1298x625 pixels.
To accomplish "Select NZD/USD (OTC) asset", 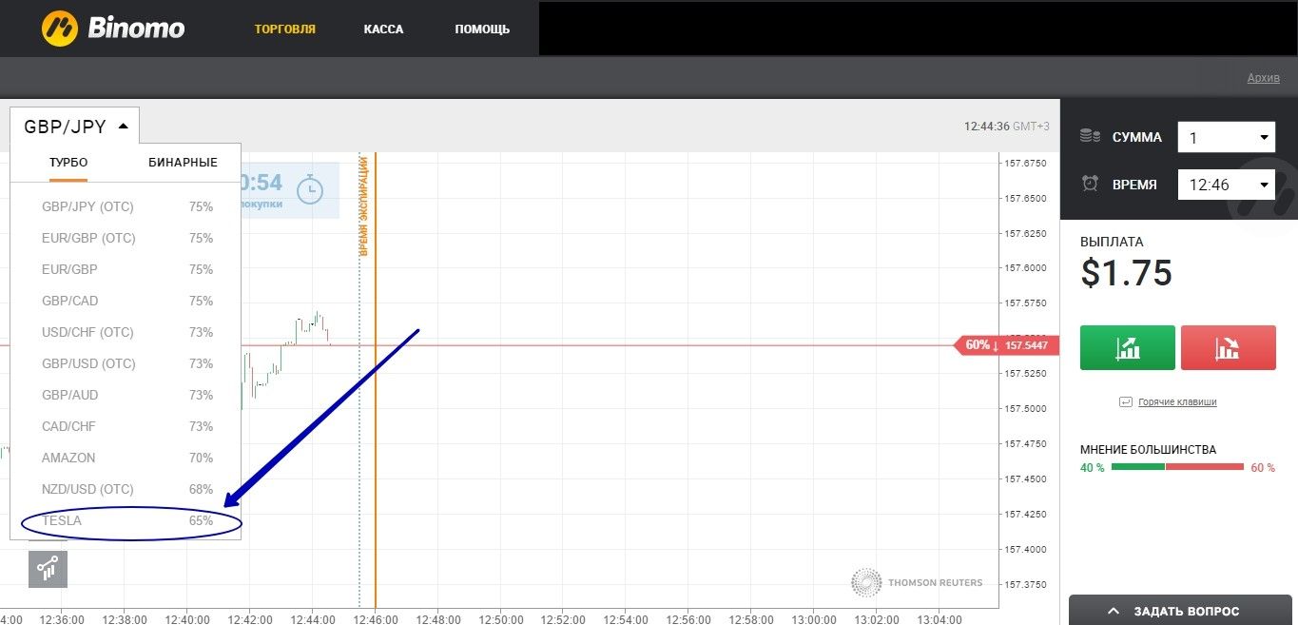I will [x=126, y=489].
